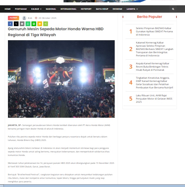Open the search magnifier in navbar

pos(173,9)
